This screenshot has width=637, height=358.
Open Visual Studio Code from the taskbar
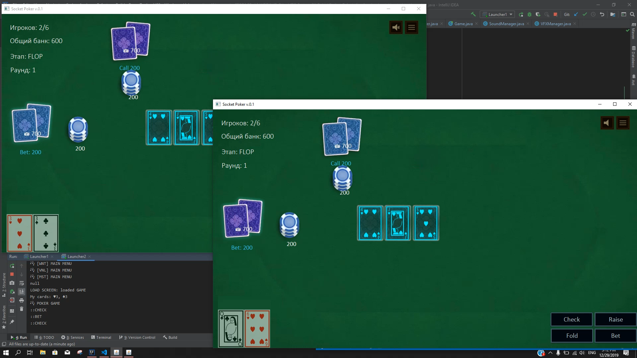(x=104, y=352)
